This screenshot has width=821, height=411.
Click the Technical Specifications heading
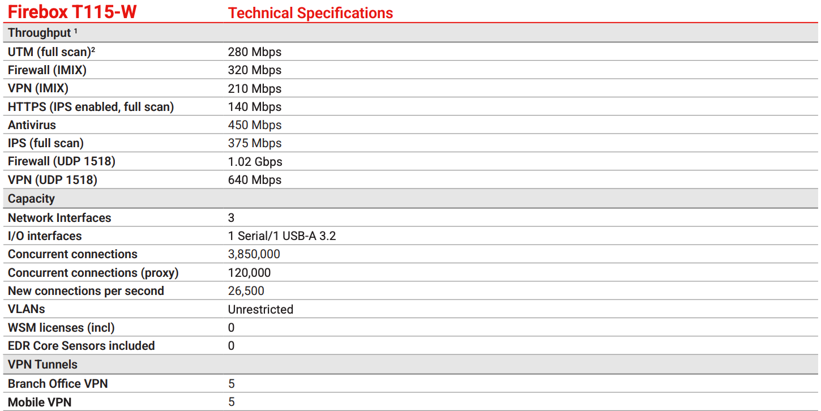(x=310, y=13)
